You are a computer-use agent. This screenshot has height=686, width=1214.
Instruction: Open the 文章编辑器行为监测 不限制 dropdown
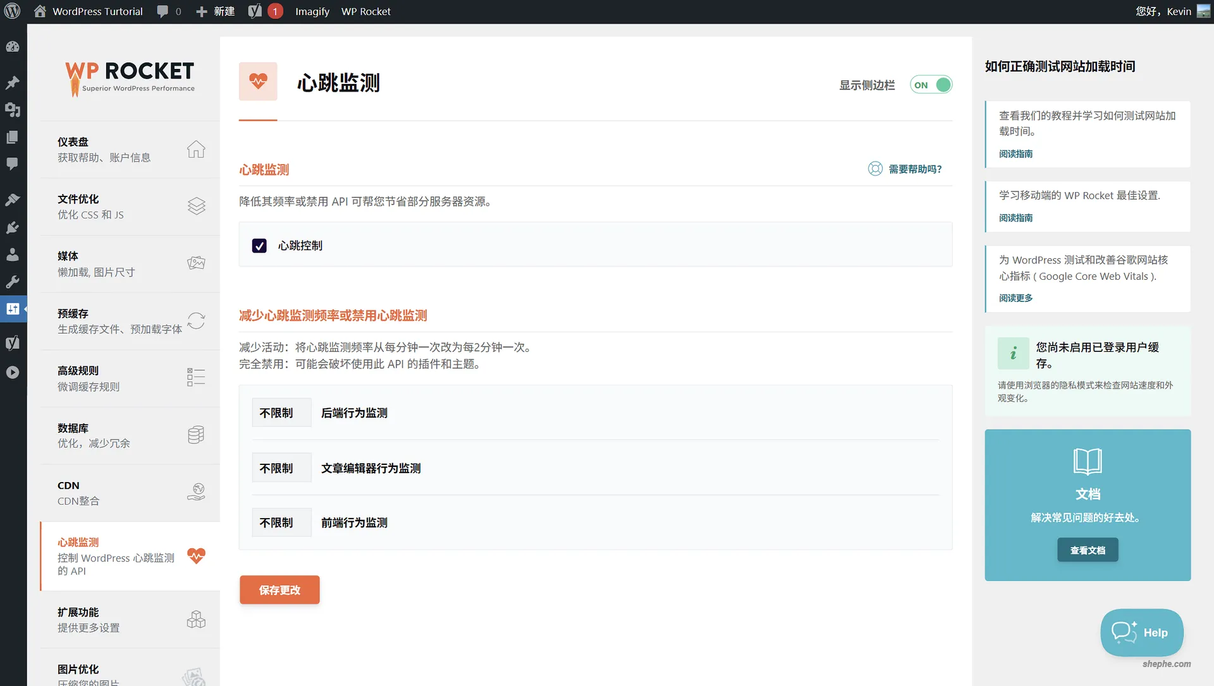[281, 467]
